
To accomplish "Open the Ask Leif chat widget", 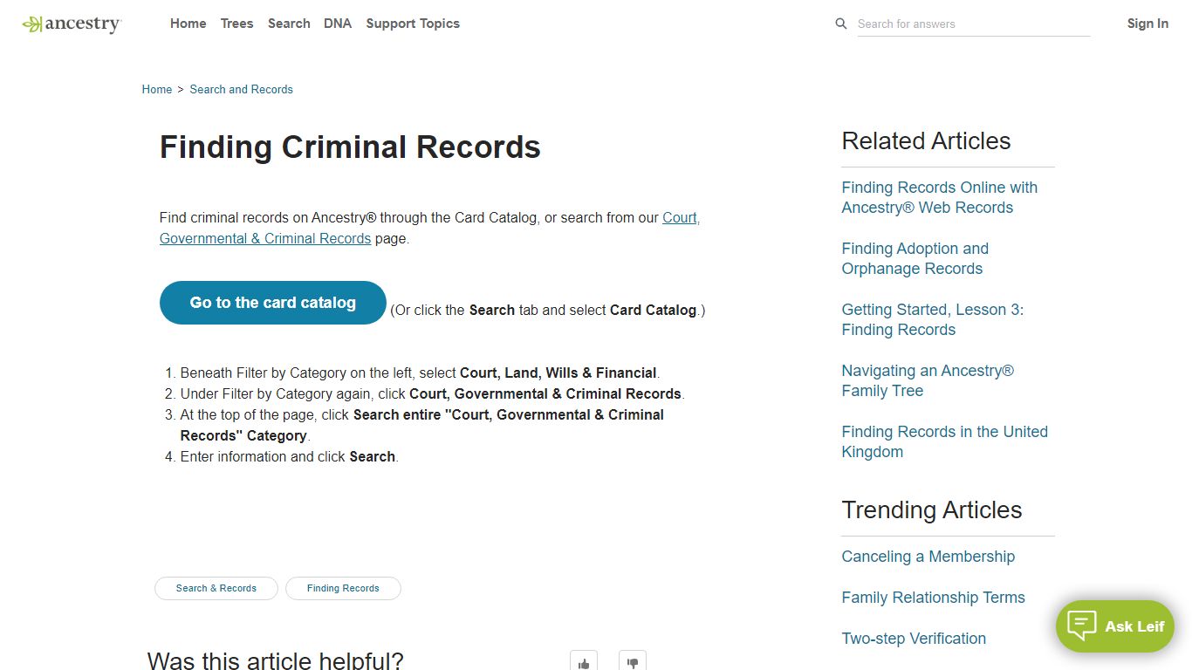I will (1115, 626).
